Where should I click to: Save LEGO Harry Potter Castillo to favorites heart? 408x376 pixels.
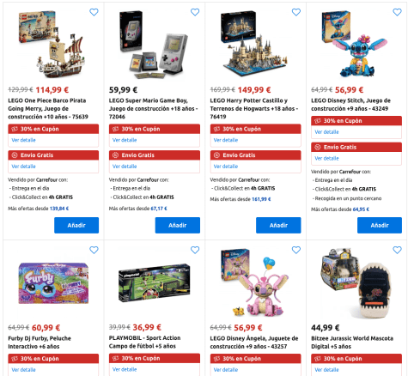tap(296, 12)
